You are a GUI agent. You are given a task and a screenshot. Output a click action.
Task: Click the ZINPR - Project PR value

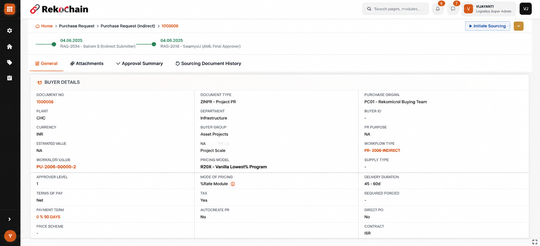pyautogui.click(x=218, y=102)
